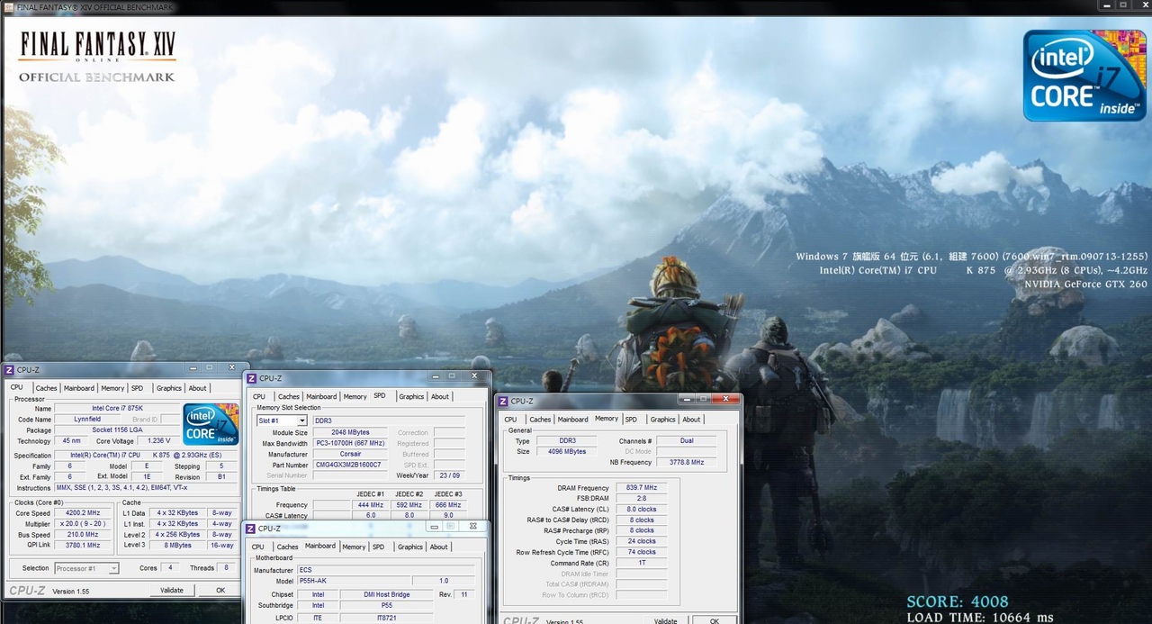
Task: Click the Part Number "CMG4GX3M2B1600C7"
Action: coord(350,465)
